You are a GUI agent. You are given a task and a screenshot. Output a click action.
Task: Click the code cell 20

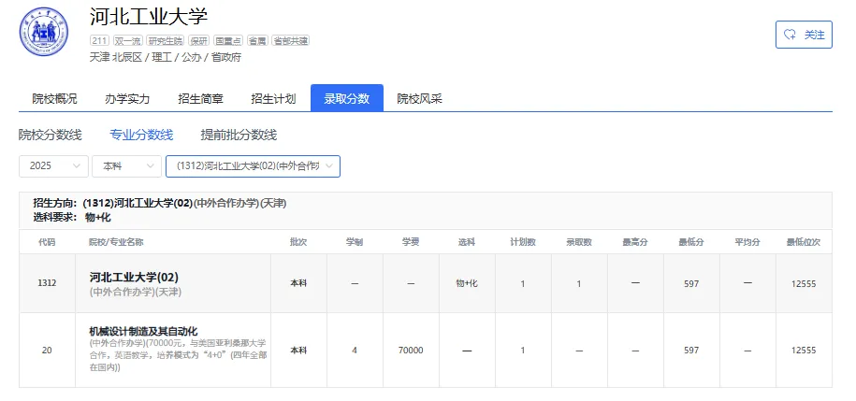tap(47, 351)
